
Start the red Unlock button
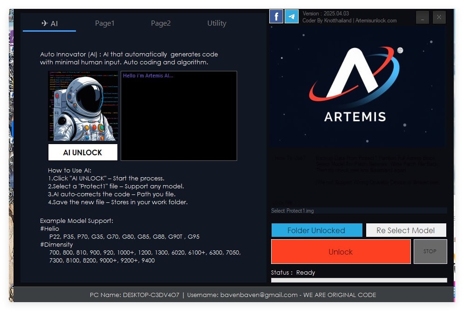(341, 252)
